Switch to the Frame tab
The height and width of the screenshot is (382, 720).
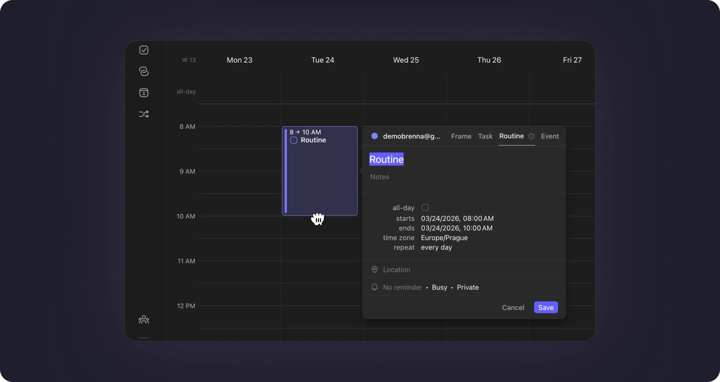pyautogui.click(x=461, y=136)
